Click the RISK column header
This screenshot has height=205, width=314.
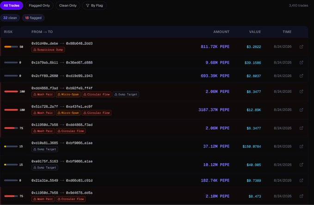click(8, 32)
